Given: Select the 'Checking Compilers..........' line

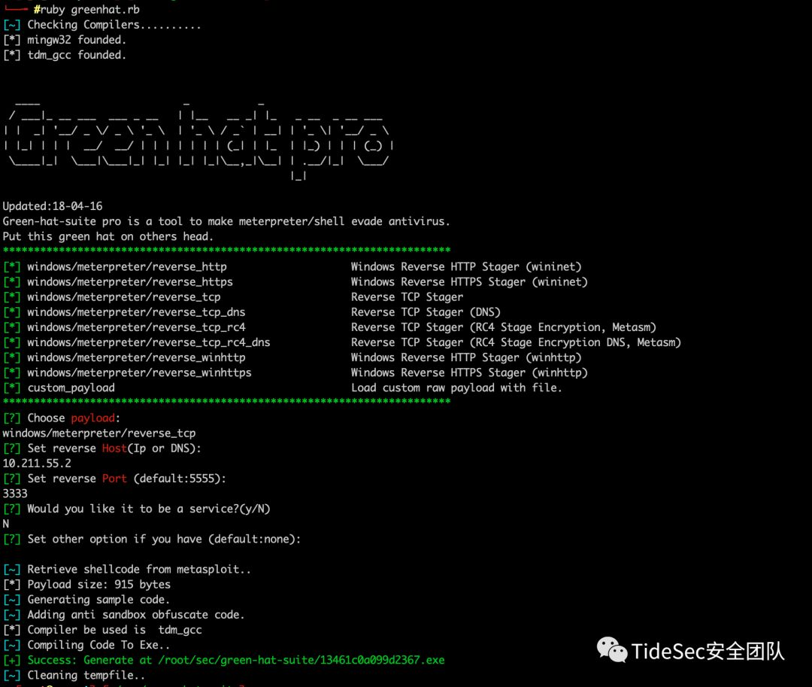Looking at the screenshot, I should [114, 24].
